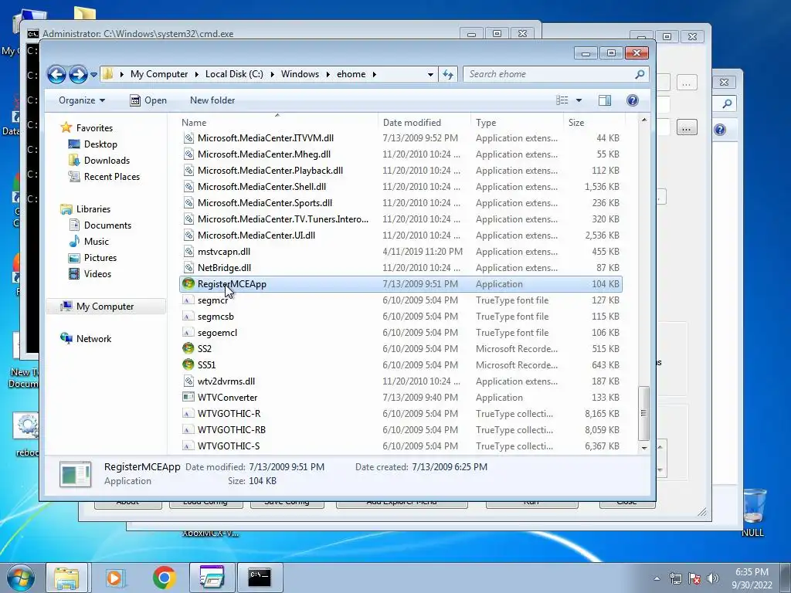Open media player taskbar icon

click(114, 578)
